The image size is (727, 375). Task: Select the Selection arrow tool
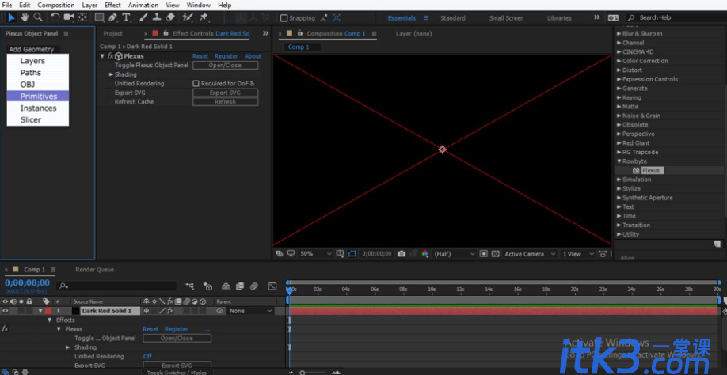point(12,17)
